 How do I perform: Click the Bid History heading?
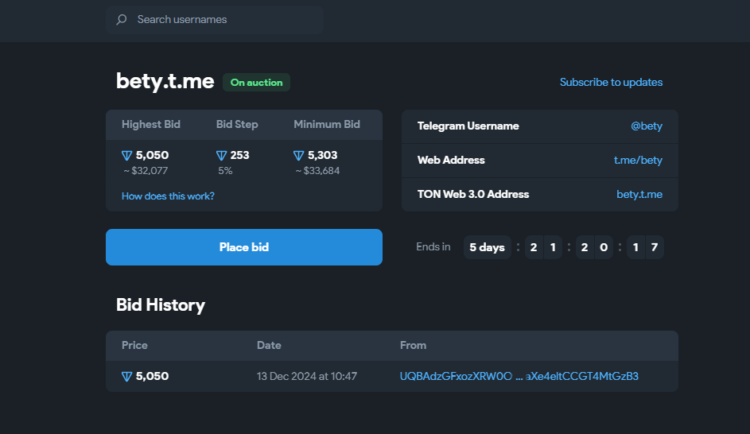point(160,305)
